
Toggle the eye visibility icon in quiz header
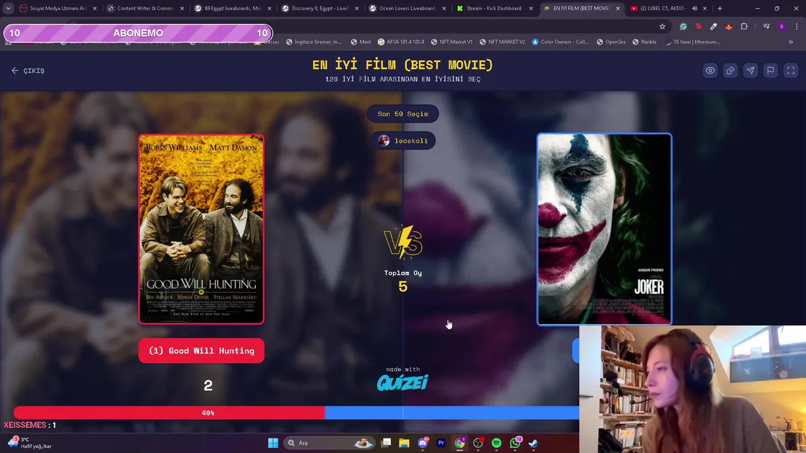710,70
